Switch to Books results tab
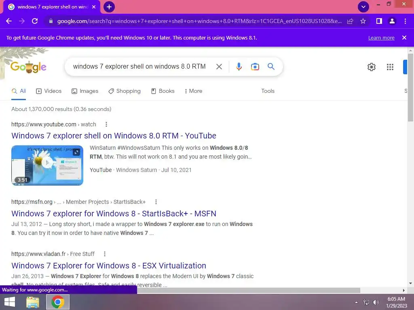The height and width of the screenshot is (310, 414). [x=163, y=91]
